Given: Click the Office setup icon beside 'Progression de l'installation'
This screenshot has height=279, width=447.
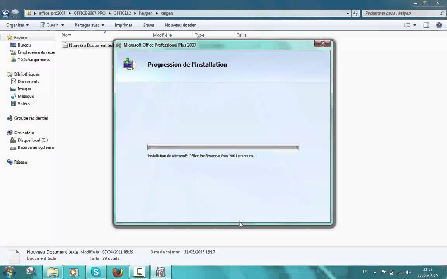Looking at the screenshot, I should [130, 64].
